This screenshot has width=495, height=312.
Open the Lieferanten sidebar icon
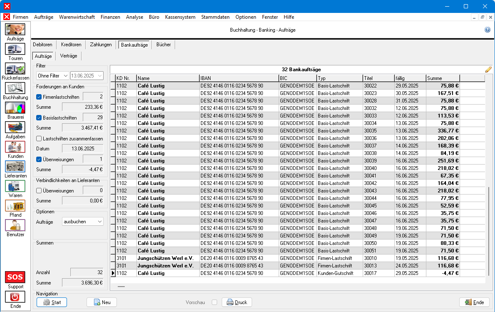(15, 166)
